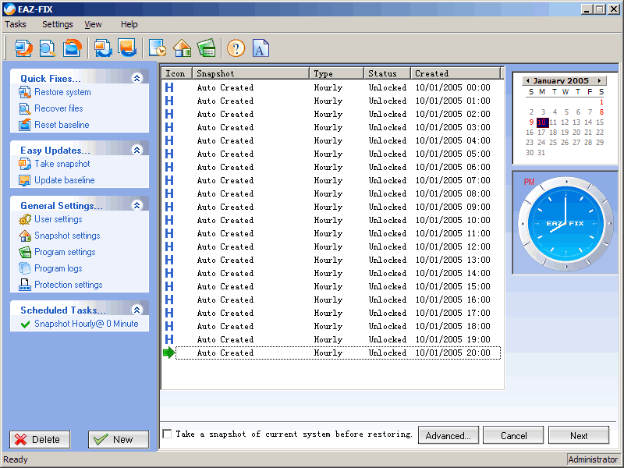Open the Recover files link
This screenshot has width=624, height=468.
point(58,108)
